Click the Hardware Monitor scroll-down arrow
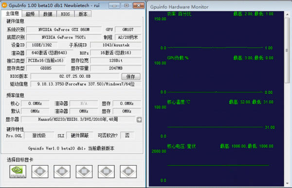Viewport: 292px width, 188px height. tap(287, 183)
